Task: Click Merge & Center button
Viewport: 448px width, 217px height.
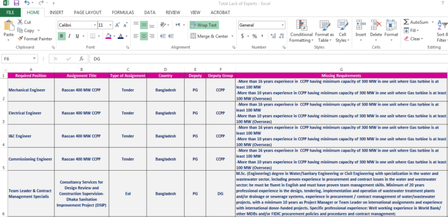Action: 209,36
